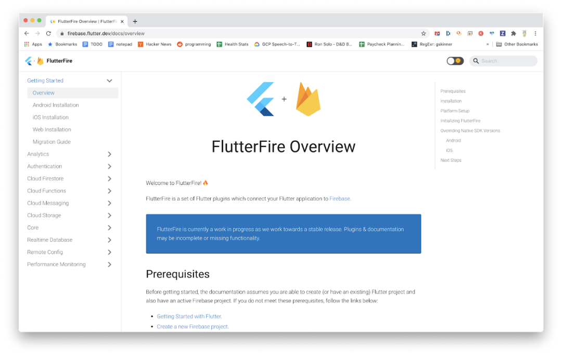
Task: Jump to iOS subsection in contents
Action: [x=449, y=150]
